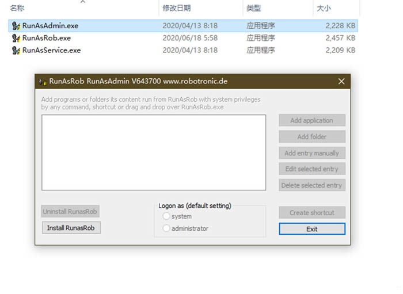The height and width of the screenshot is (294, 403).
Task: Click the Exit button
Action: coord(312,229)
